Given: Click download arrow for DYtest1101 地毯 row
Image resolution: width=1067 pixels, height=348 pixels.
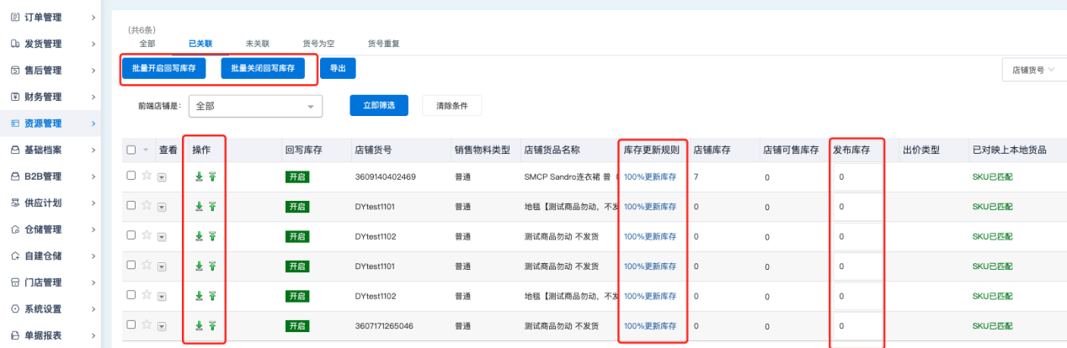Looking at the screenshot, I should pos(199,207).
